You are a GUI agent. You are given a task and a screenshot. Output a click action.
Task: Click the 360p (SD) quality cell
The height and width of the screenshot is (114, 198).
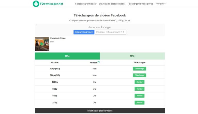coord(55,75)
